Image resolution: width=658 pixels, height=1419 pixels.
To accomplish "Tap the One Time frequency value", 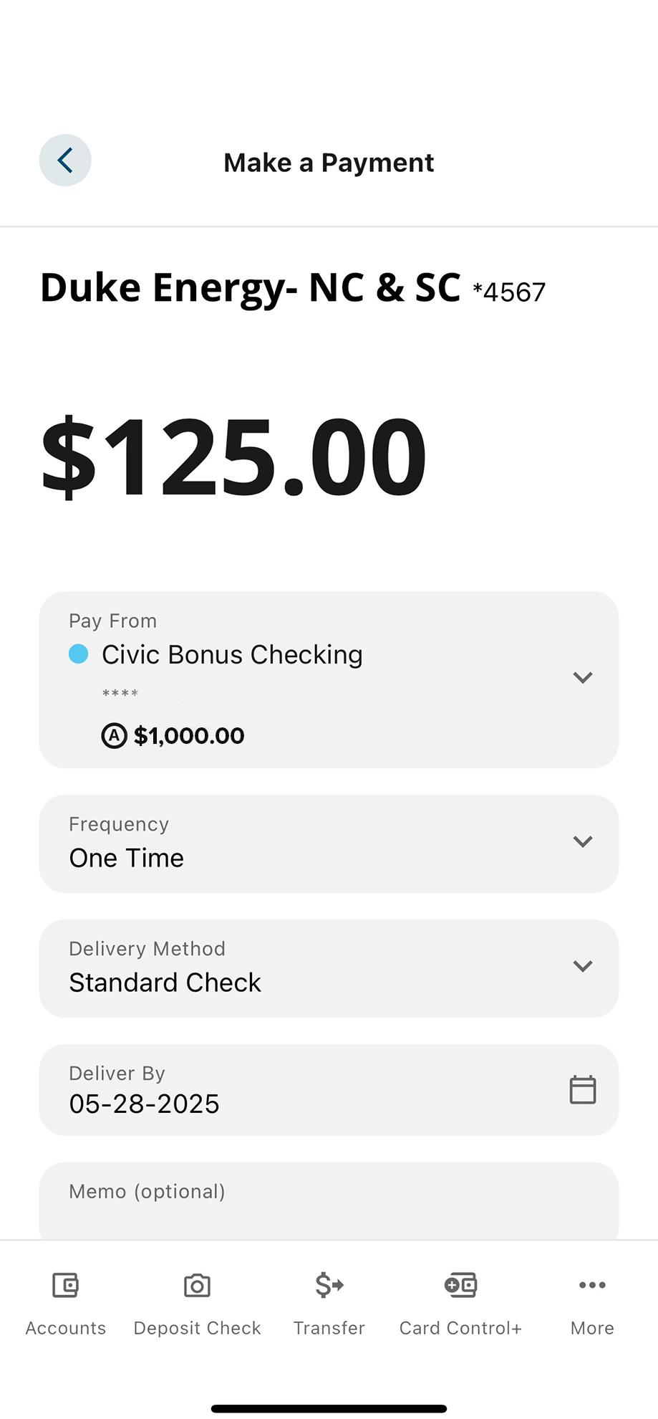I will pyautogui.click(x=127, y=858).
